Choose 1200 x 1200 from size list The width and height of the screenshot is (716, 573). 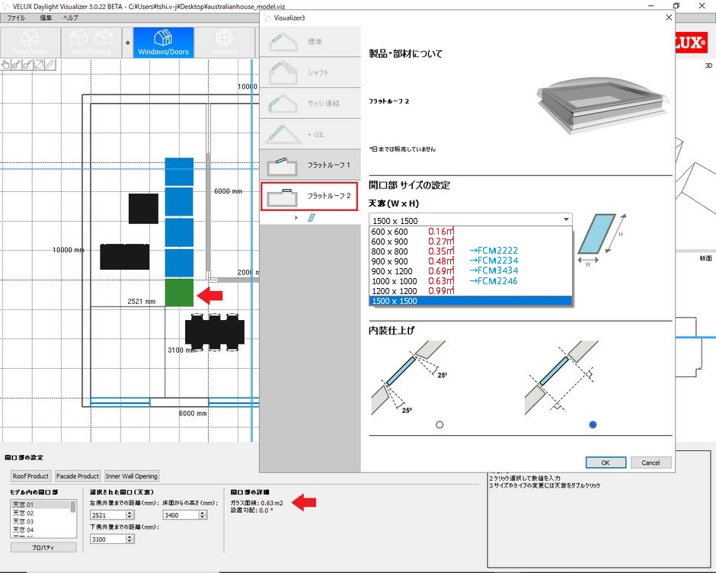[470, 291]
